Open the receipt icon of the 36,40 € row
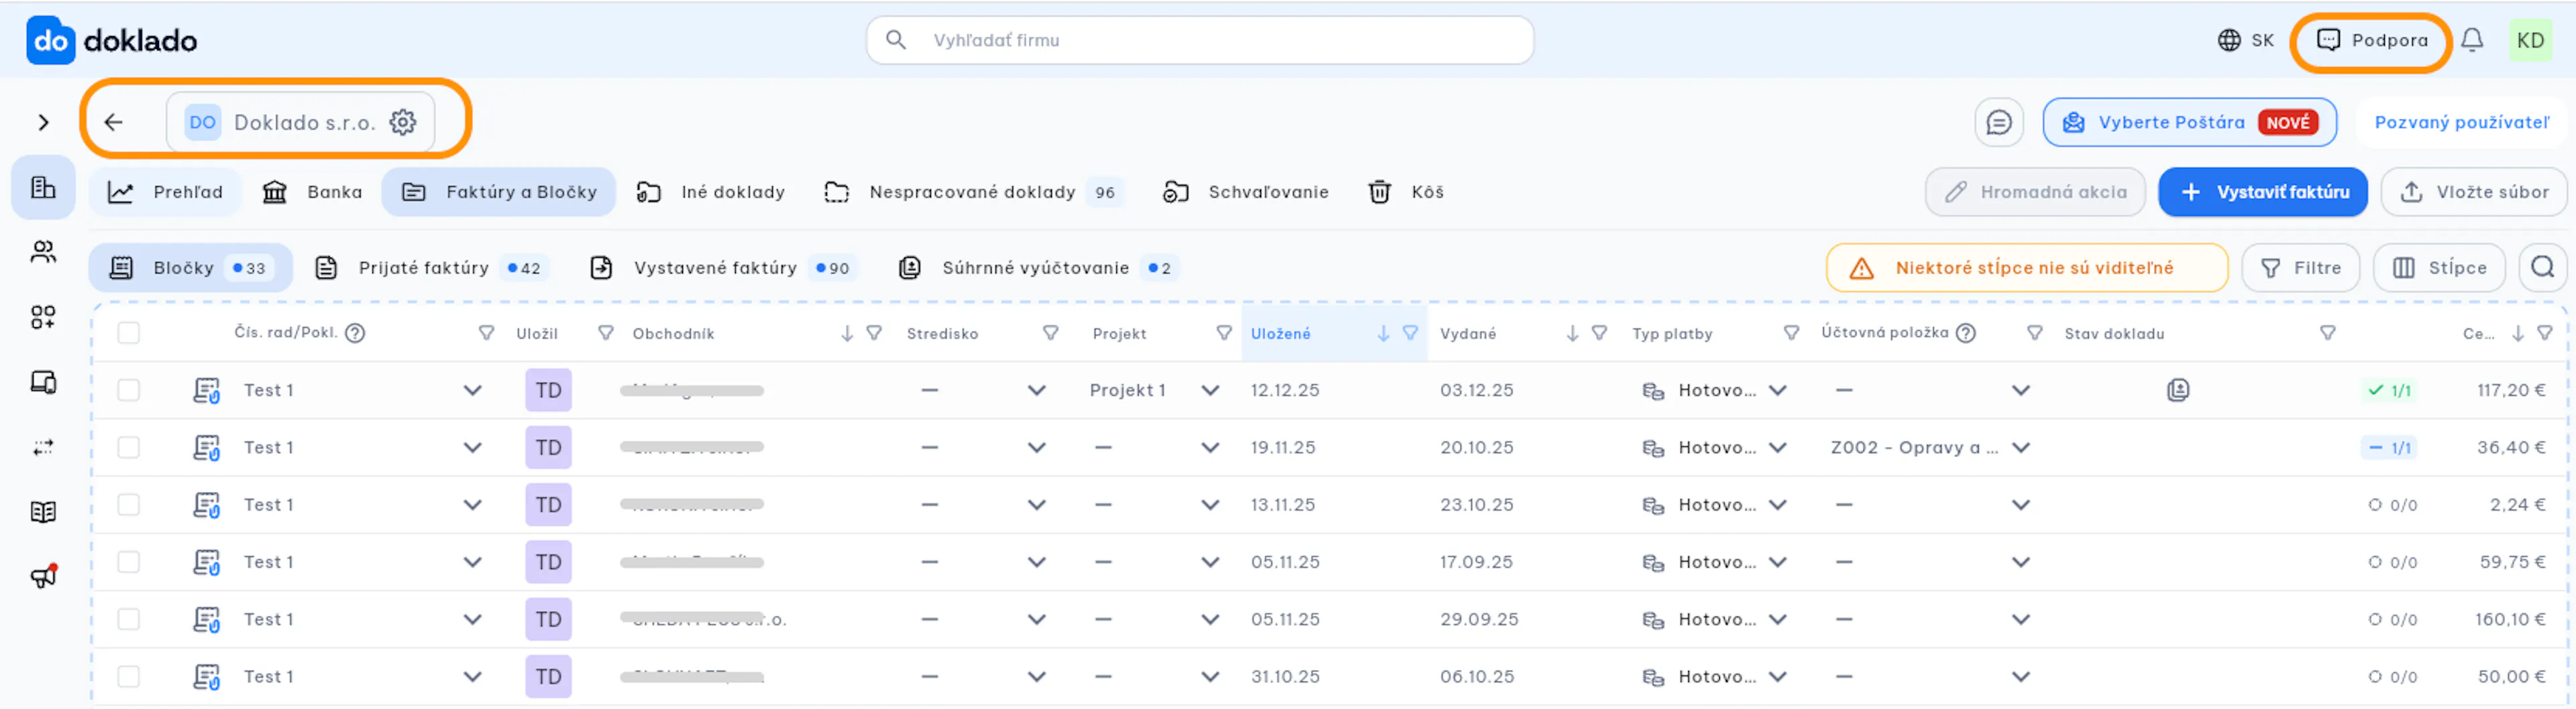The image size is (2576, 709). pyautogui.click(x=206, y=448)
